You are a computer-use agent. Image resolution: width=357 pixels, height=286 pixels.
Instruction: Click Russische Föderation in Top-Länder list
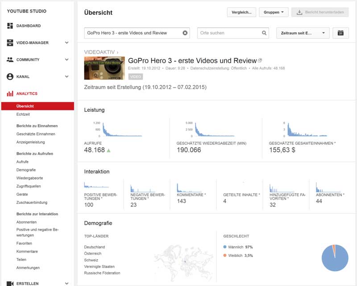[102, 273]
